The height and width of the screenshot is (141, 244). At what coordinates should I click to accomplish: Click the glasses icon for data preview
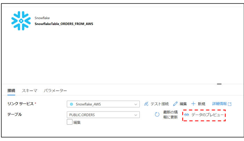pyautogui.click(x=186, y=115)
